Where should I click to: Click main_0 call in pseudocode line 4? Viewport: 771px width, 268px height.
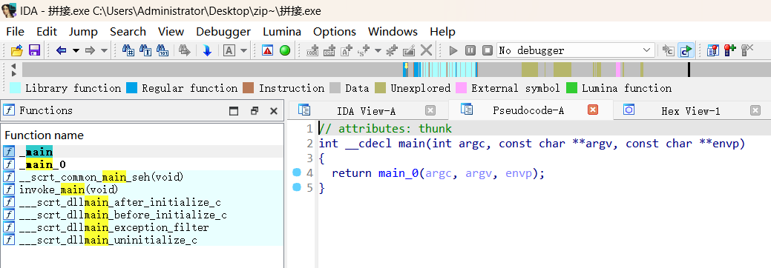click(x=398, y=173)
